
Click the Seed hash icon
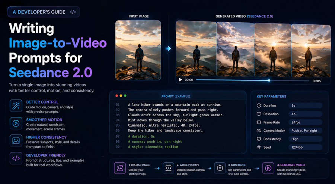(x=259, y=147)
